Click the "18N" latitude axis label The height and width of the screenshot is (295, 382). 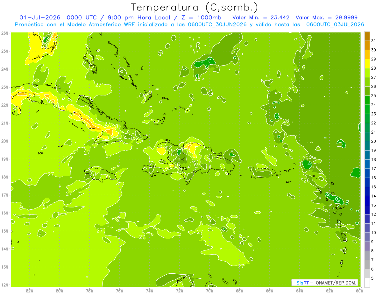(x=5, y=177)
